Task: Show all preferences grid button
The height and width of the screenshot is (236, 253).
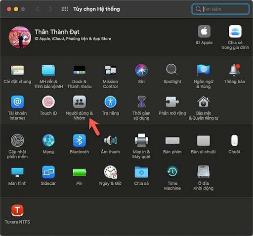Action: click(x=65, y=9)
